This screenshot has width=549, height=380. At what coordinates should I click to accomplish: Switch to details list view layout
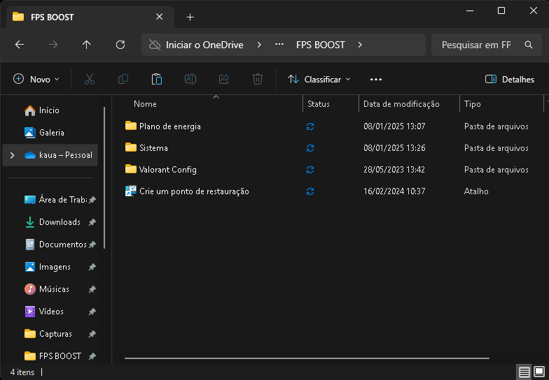[524, 372]
